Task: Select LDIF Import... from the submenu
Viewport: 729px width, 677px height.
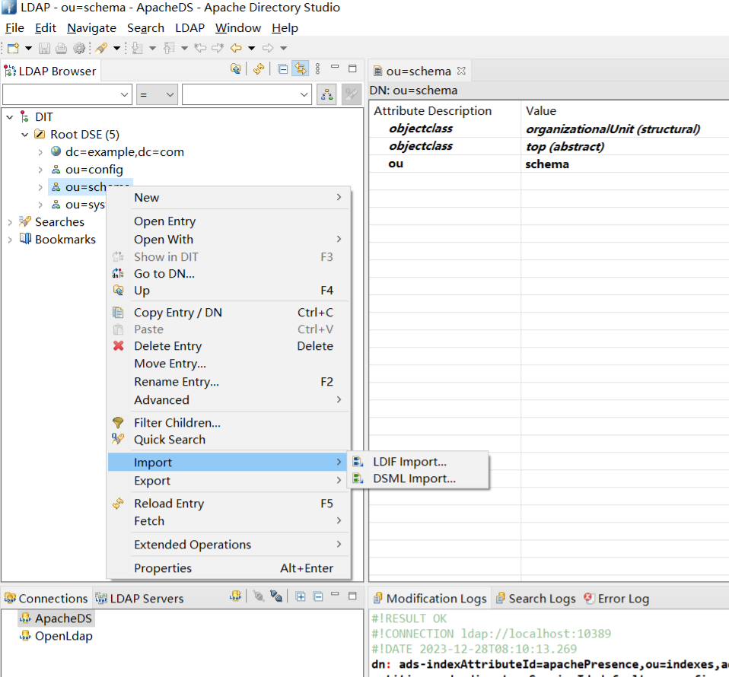Action: [409, 462]
